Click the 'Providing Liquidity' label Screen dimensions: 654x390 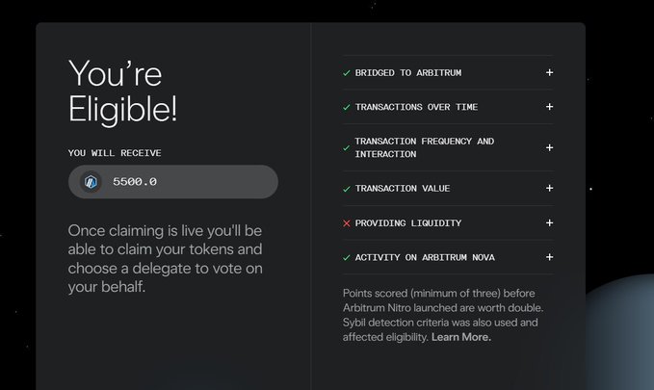tap(408, 222)
